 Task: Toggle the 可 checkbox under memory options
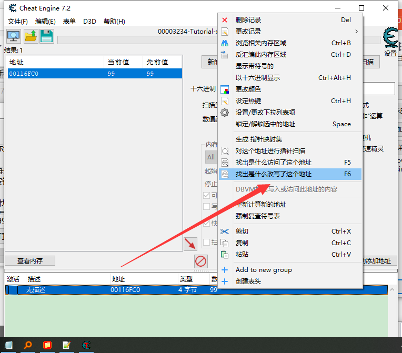coord(207,196)
